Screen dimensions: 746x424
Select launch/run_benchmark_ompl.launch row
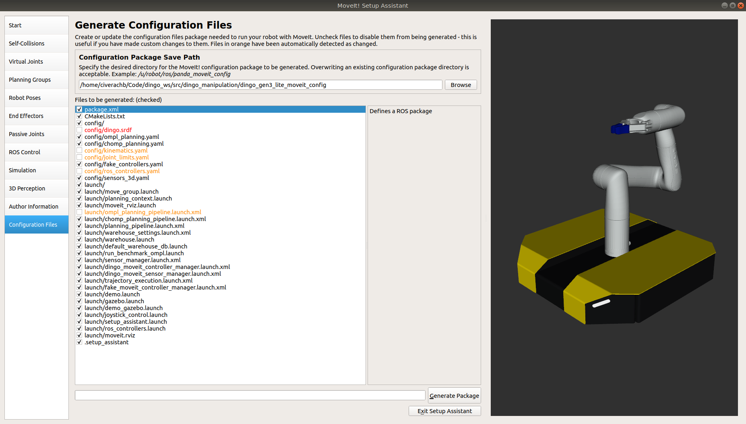coord(220,253)
